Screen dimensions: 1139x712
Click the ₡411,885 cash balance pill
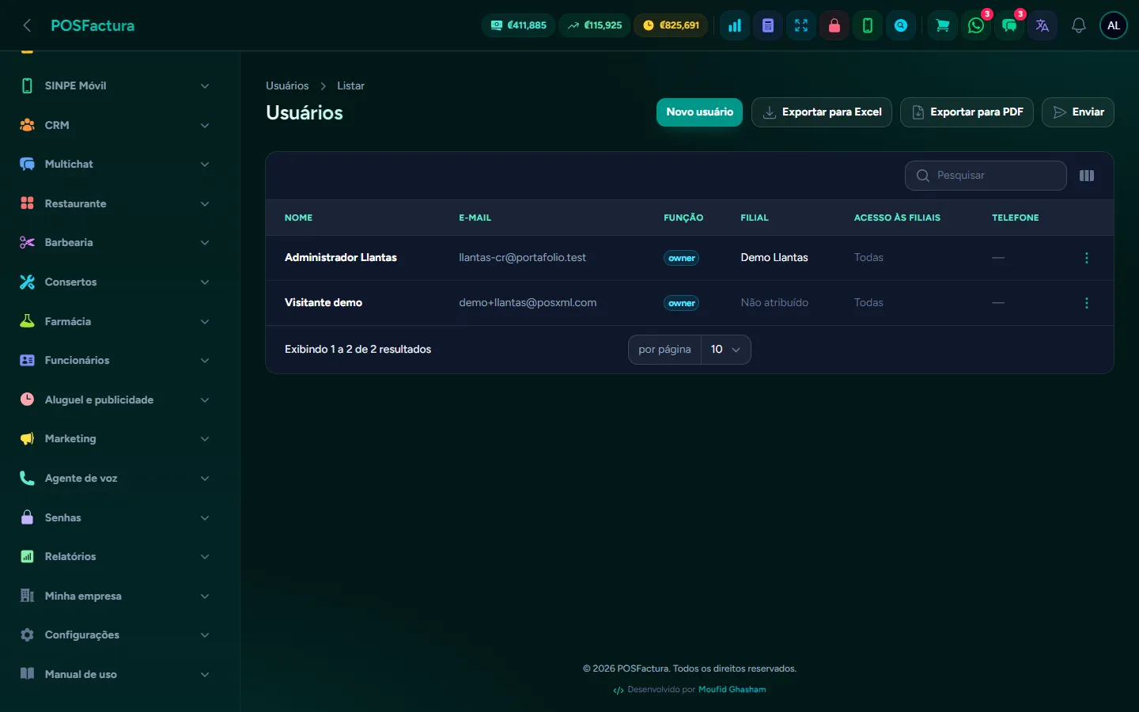pyautogui.click(x=518, y=25)
